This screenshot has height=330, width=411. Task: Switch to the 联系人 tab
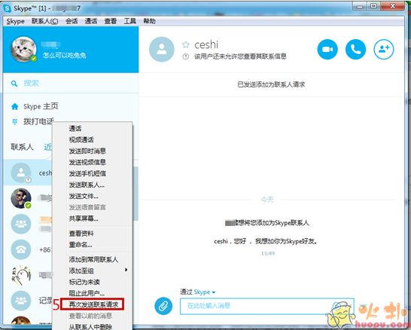pyautogui.click(x=23, y=147)
